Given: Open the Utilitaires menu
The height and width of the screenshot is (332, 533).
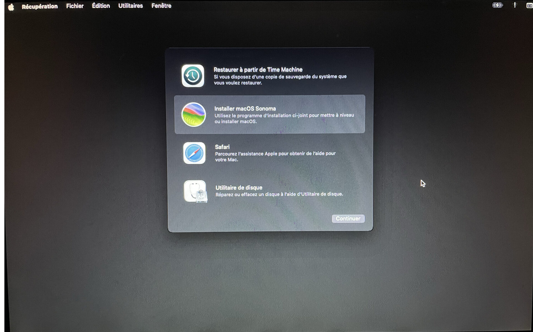Looking at the screenshot, I should pos(130,6).
